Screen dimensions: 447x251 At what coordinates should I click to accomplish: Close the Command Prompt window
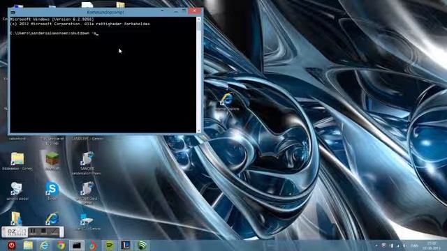[x=194, y=11]
